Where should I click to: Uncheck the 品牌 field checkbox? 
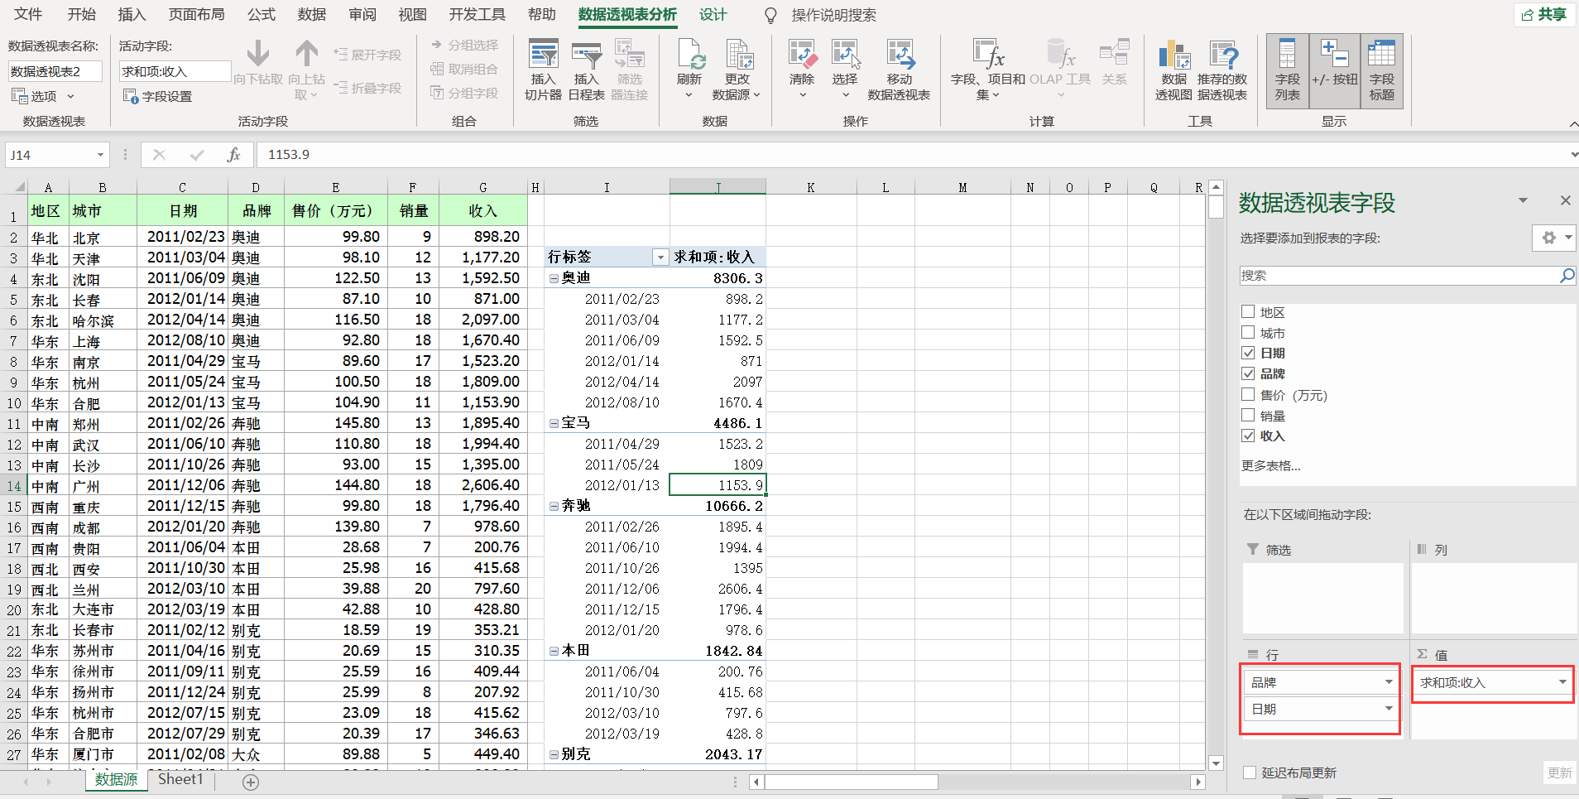(x=1248, y=373)
